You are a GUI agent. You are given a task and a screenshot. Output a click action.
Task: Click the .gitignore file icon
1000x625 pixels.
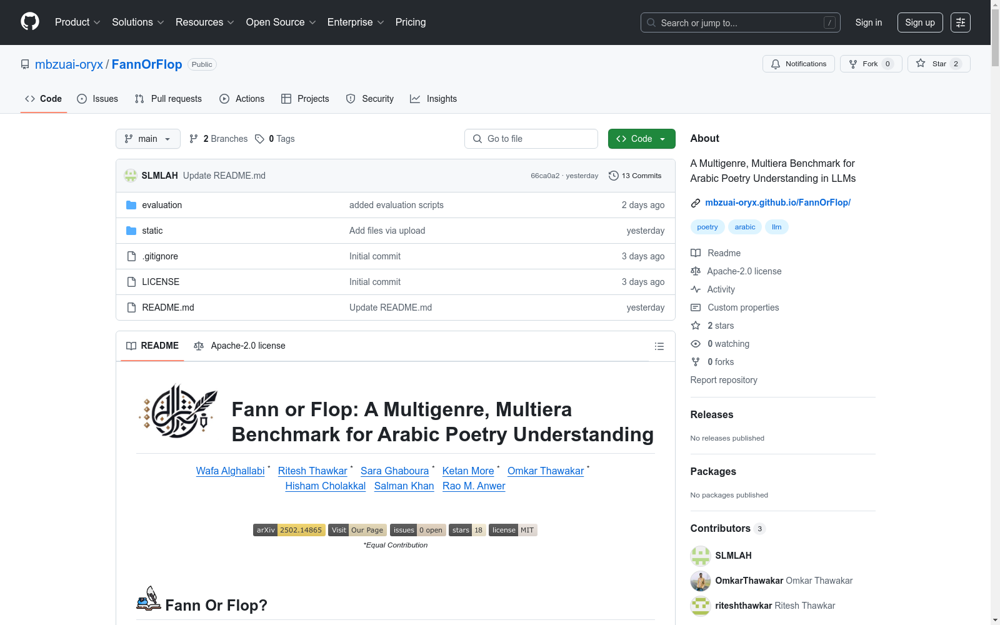131,256
